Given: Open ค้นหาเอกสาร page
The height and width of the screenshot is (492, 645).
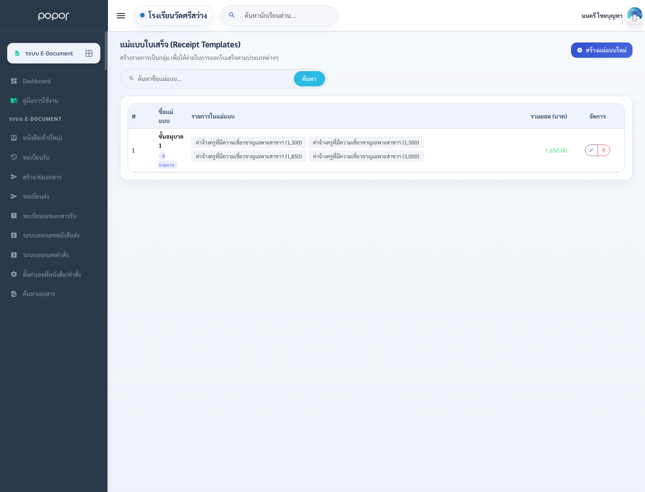Looking at the screenshot, I should pos(54,294).
